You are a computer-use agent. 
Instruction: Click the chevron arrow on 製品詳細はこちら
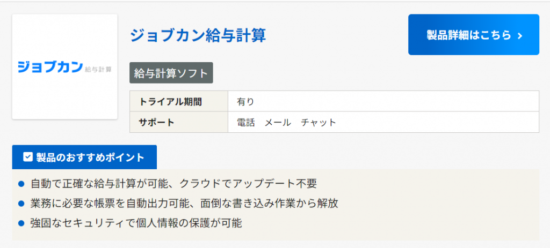[x=519, y=35]
